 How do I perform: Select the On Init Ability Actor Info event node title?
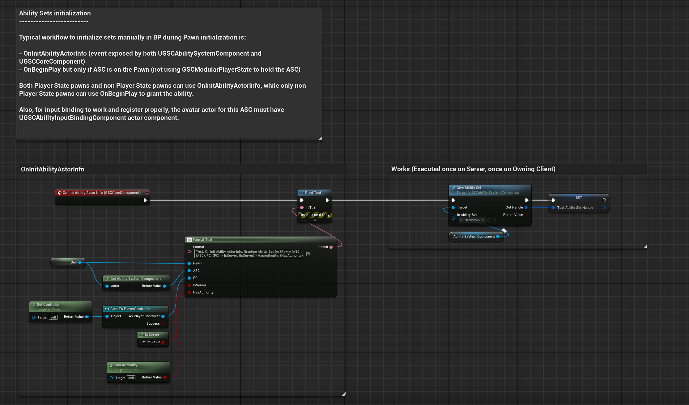102,193
